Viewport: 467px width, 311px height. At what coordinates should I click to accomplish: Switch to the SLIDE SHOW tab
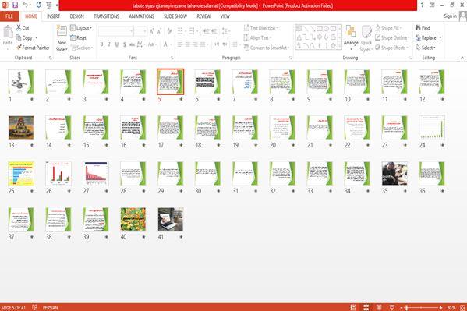[x=175, y=16]
